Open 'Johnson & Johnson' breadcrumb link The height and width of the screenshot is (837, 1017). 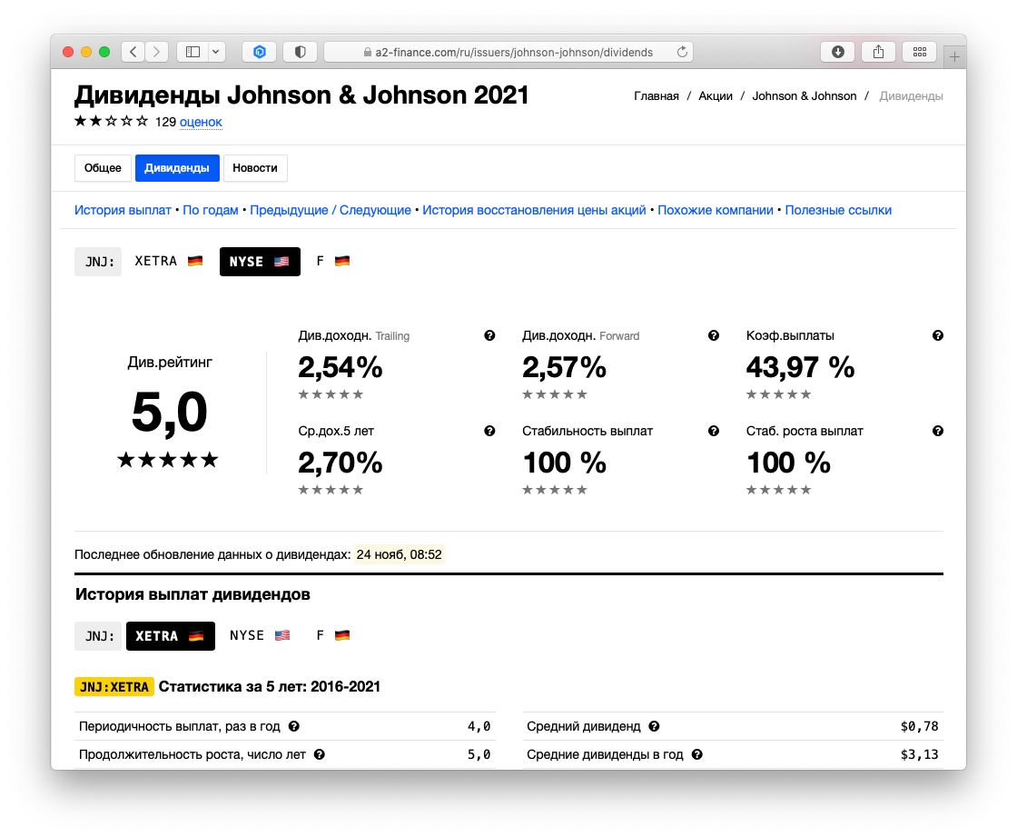click(x=805, y=96)
